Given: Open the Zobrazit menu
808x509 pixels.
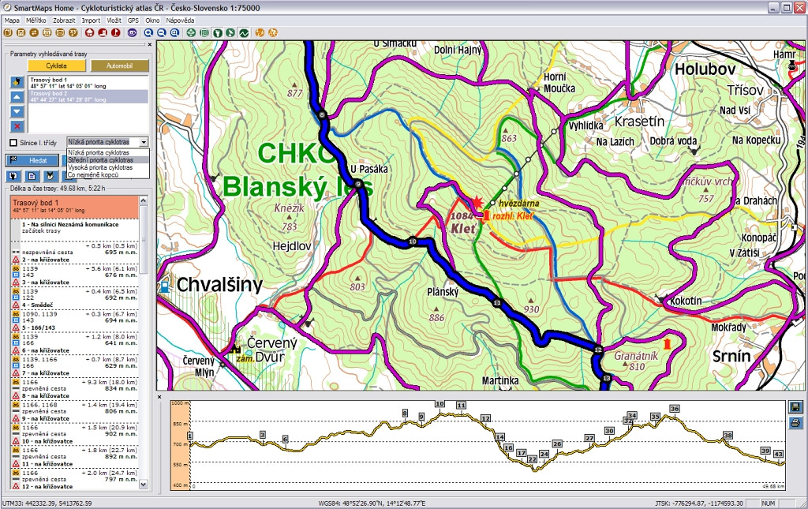Looking at the screenshot, I should coord(64,21).
